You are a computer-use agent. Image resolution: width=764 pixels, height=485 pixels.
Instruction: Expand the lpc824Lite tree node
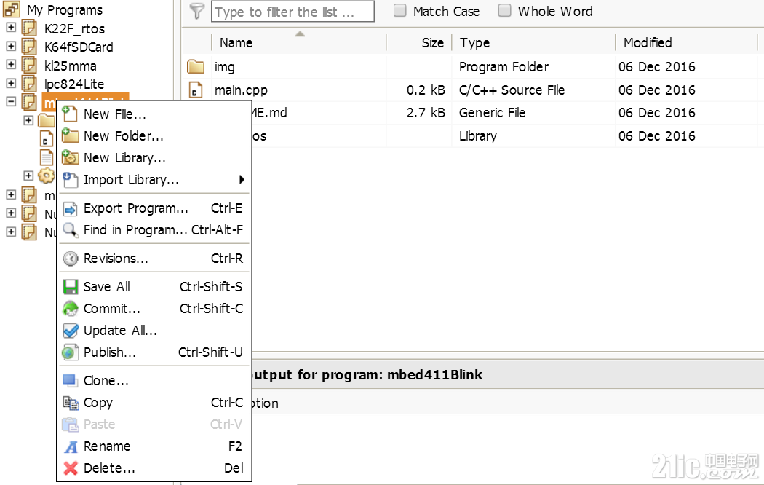click(x=11, y=83)
